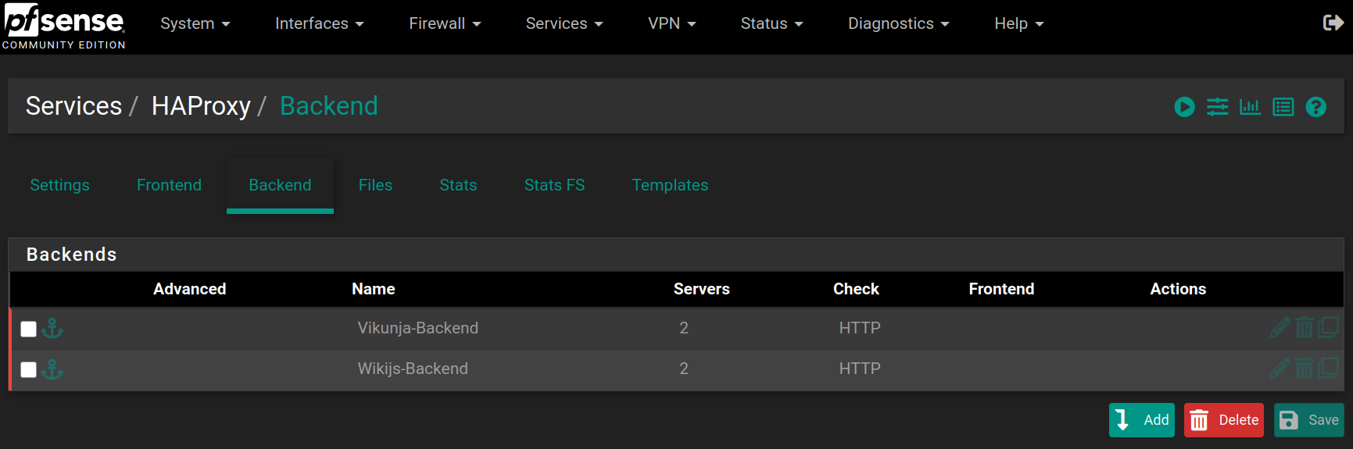The width and height of the screenshot is (1353, 449).
Task: Click the pfSense logo
Action: 63,26
